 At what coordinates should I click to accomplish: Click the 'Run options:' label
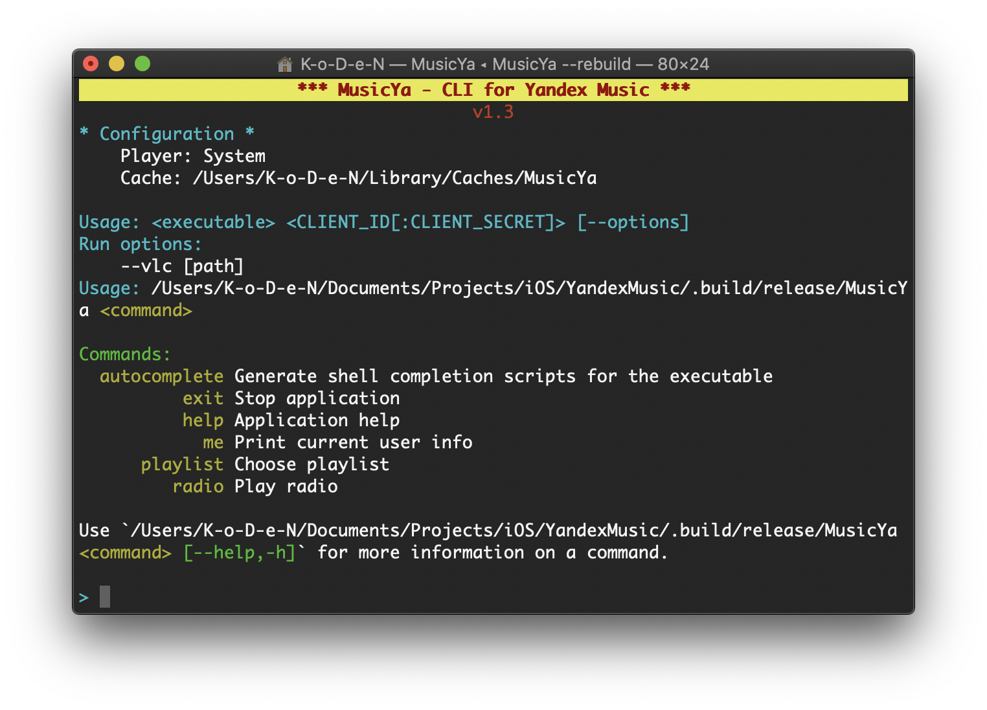(x=141, y=244)
